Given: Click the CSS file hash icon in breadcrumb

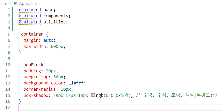Looking at the screenshot, I should coord(15,3).
